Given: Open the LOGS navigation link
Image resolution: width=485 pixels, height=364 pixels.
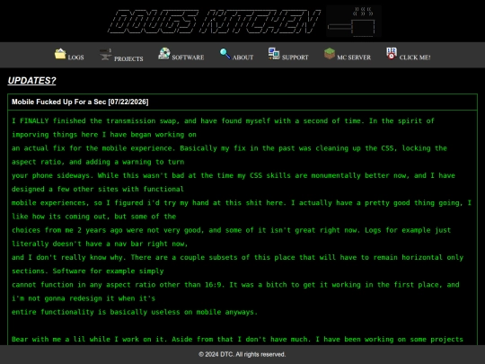Looking at the screenshot, I should point(75,58).
